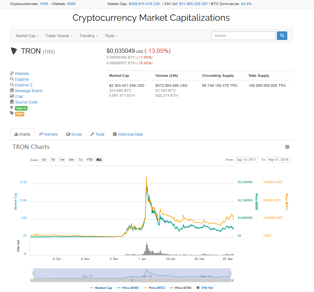
Task: Open the Historical Data tab
Action: point(128,134)
